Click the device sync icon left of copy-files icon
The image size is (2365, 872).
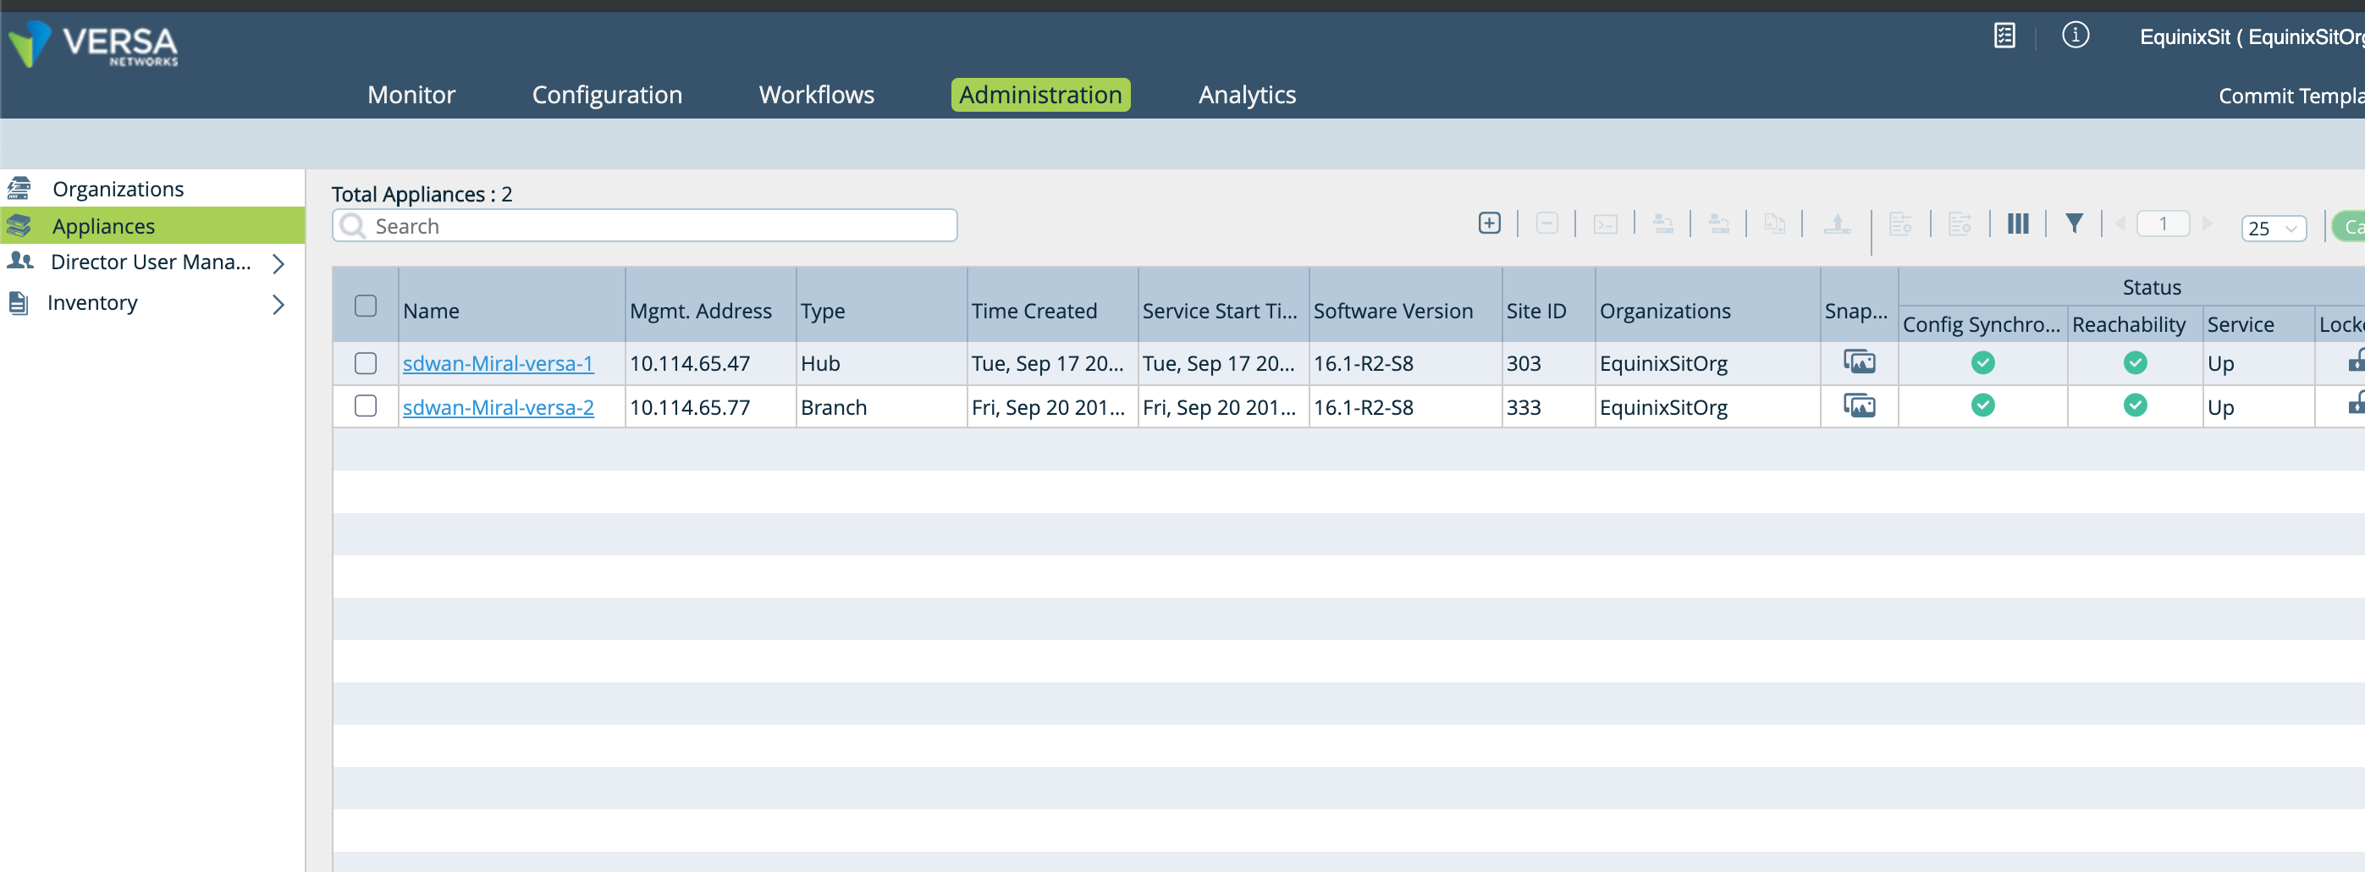(x=1718, y=224)
